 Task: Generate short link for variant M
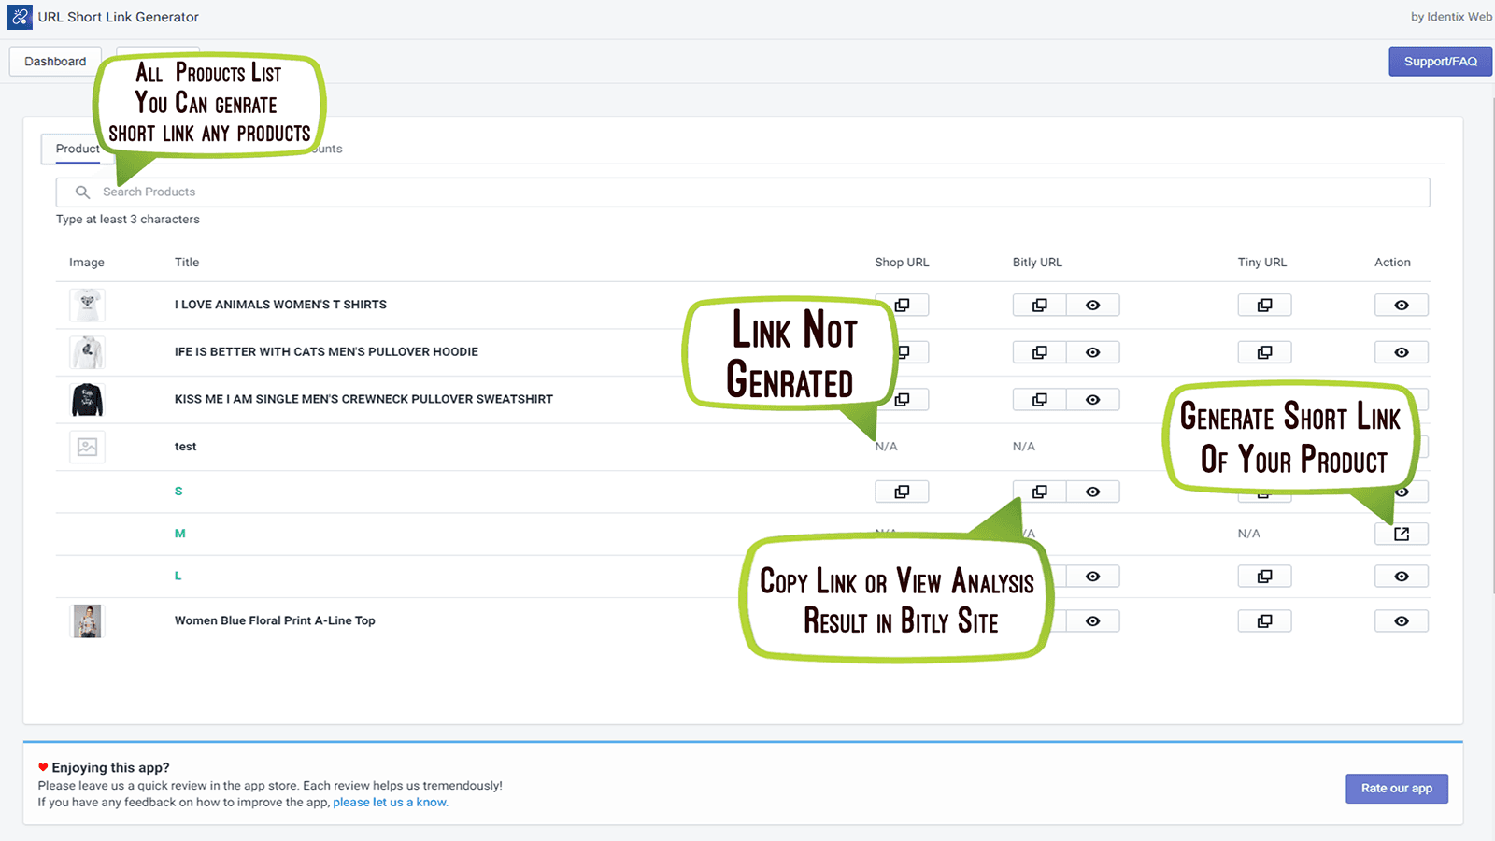(x=1401, y=534)
